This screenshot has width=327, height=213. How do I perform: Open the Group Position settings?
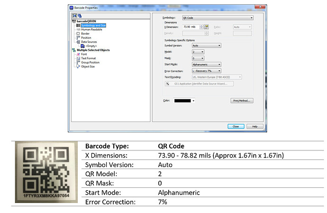[90, 63]
